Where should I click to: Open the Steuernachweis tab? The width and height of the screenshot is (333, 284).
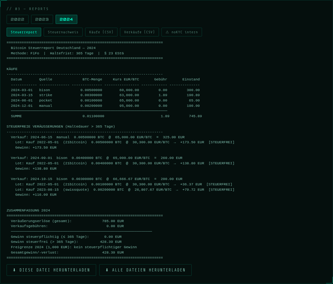click(63, 32)
